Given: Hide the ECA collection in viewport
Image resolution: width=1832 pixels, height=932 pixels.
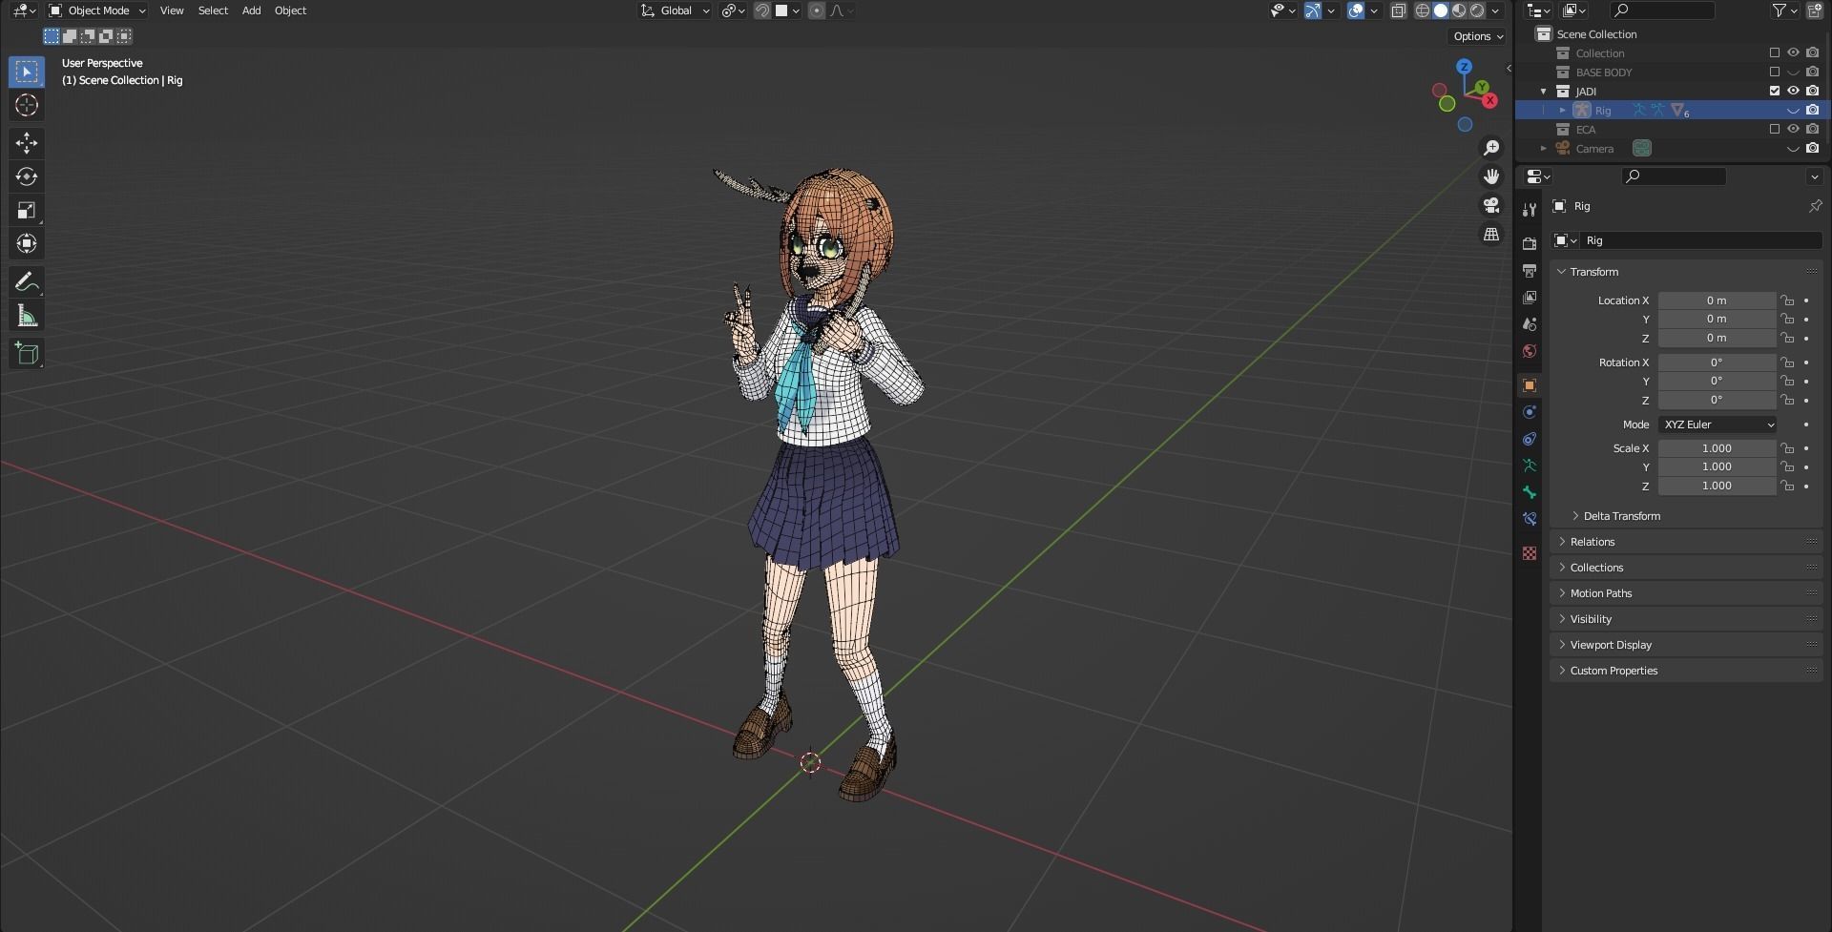Looking at the screenshot, I should (1794, 130).
